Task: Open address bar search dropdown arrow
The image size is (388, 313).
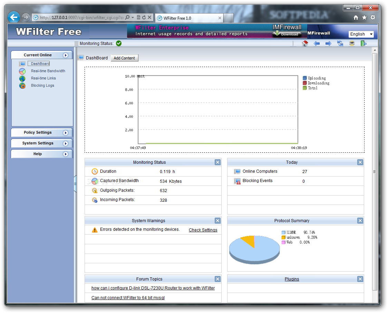Action: coord(133,17)
